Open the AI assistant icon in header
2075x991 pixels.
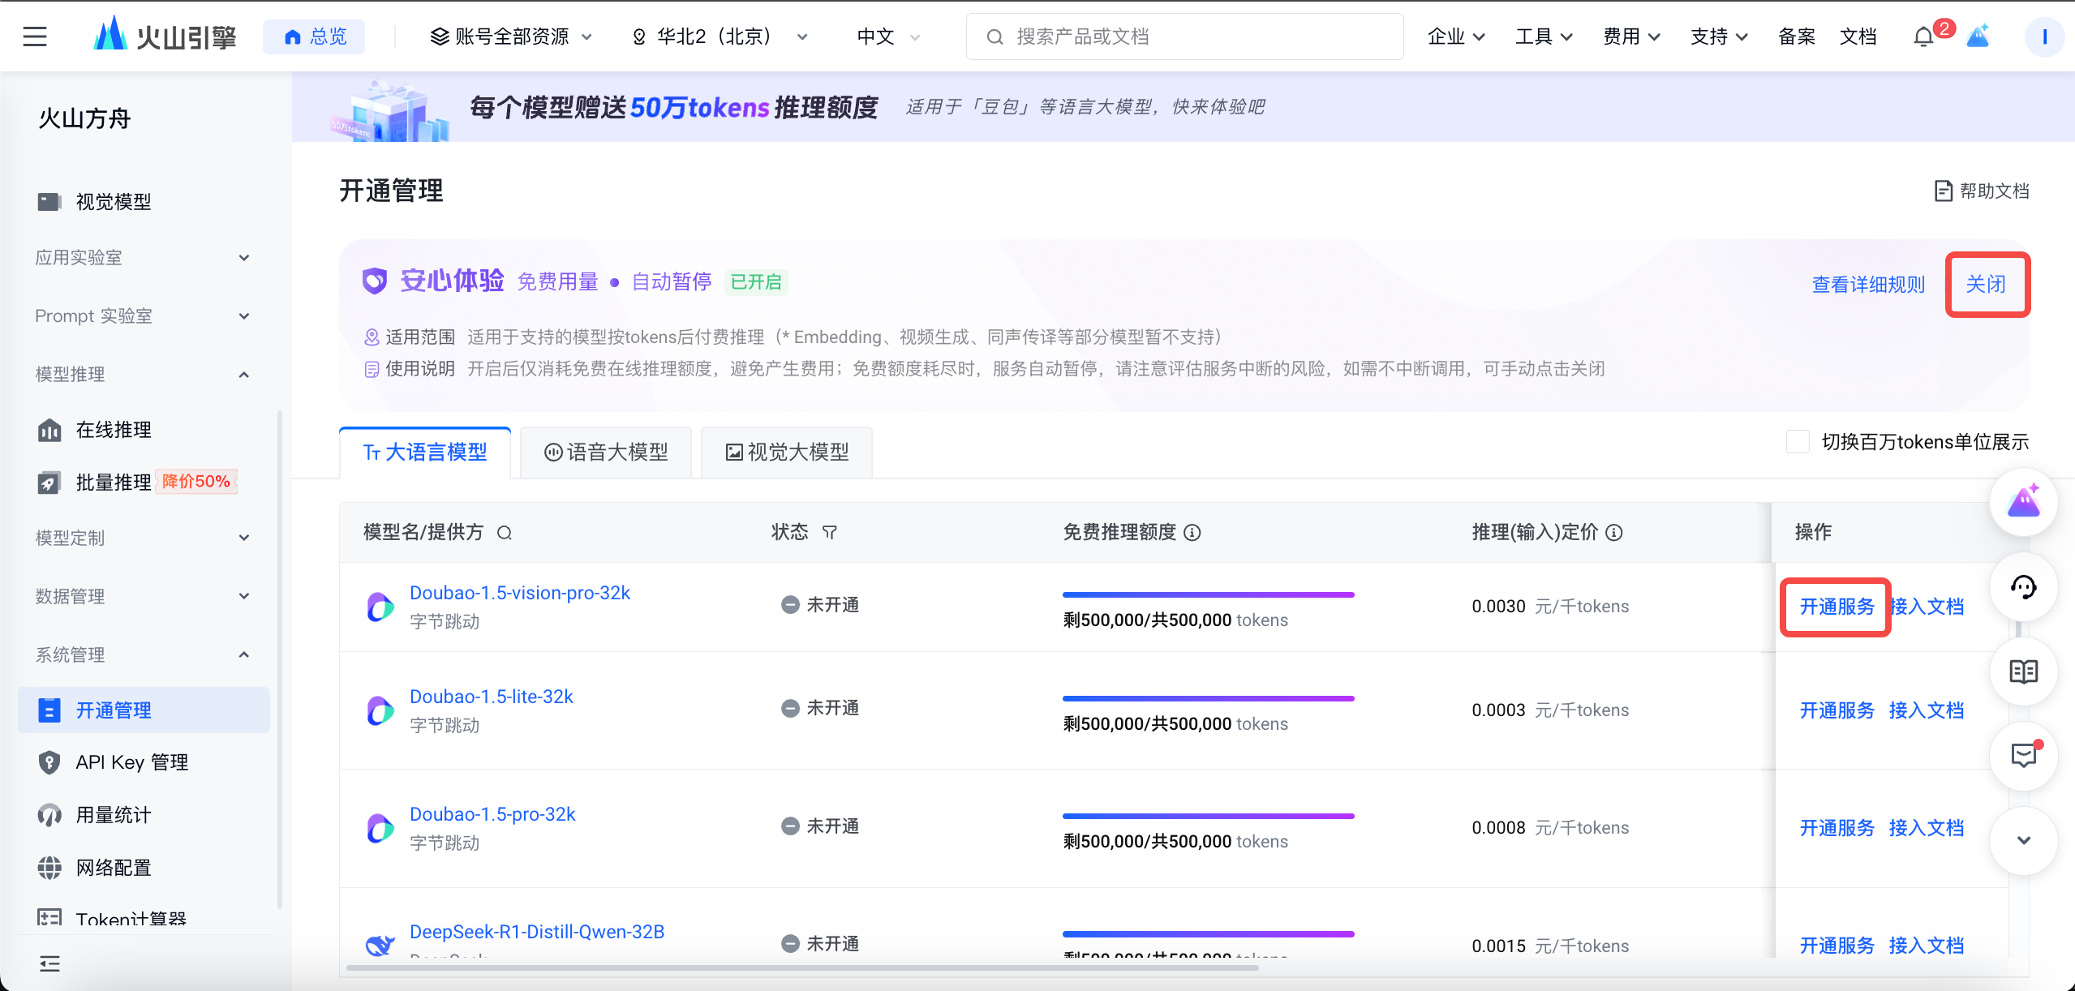click(1978, 36)
